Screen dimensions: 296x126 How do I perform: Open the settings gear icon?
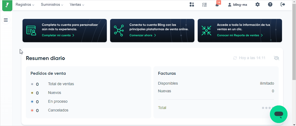[x=258, y=5]
